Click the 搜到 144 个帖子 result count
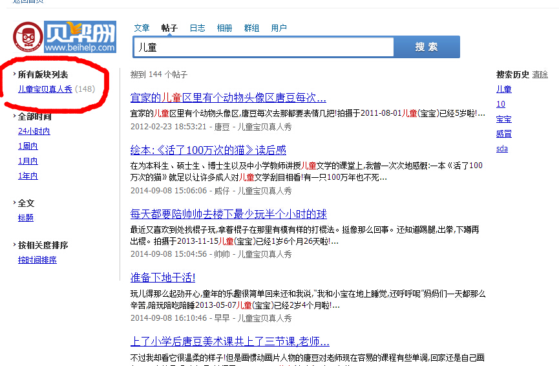 click(x=159, y=74)
